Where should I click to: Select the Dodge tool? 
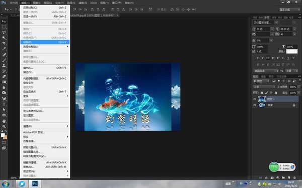[x=4, y=93]
